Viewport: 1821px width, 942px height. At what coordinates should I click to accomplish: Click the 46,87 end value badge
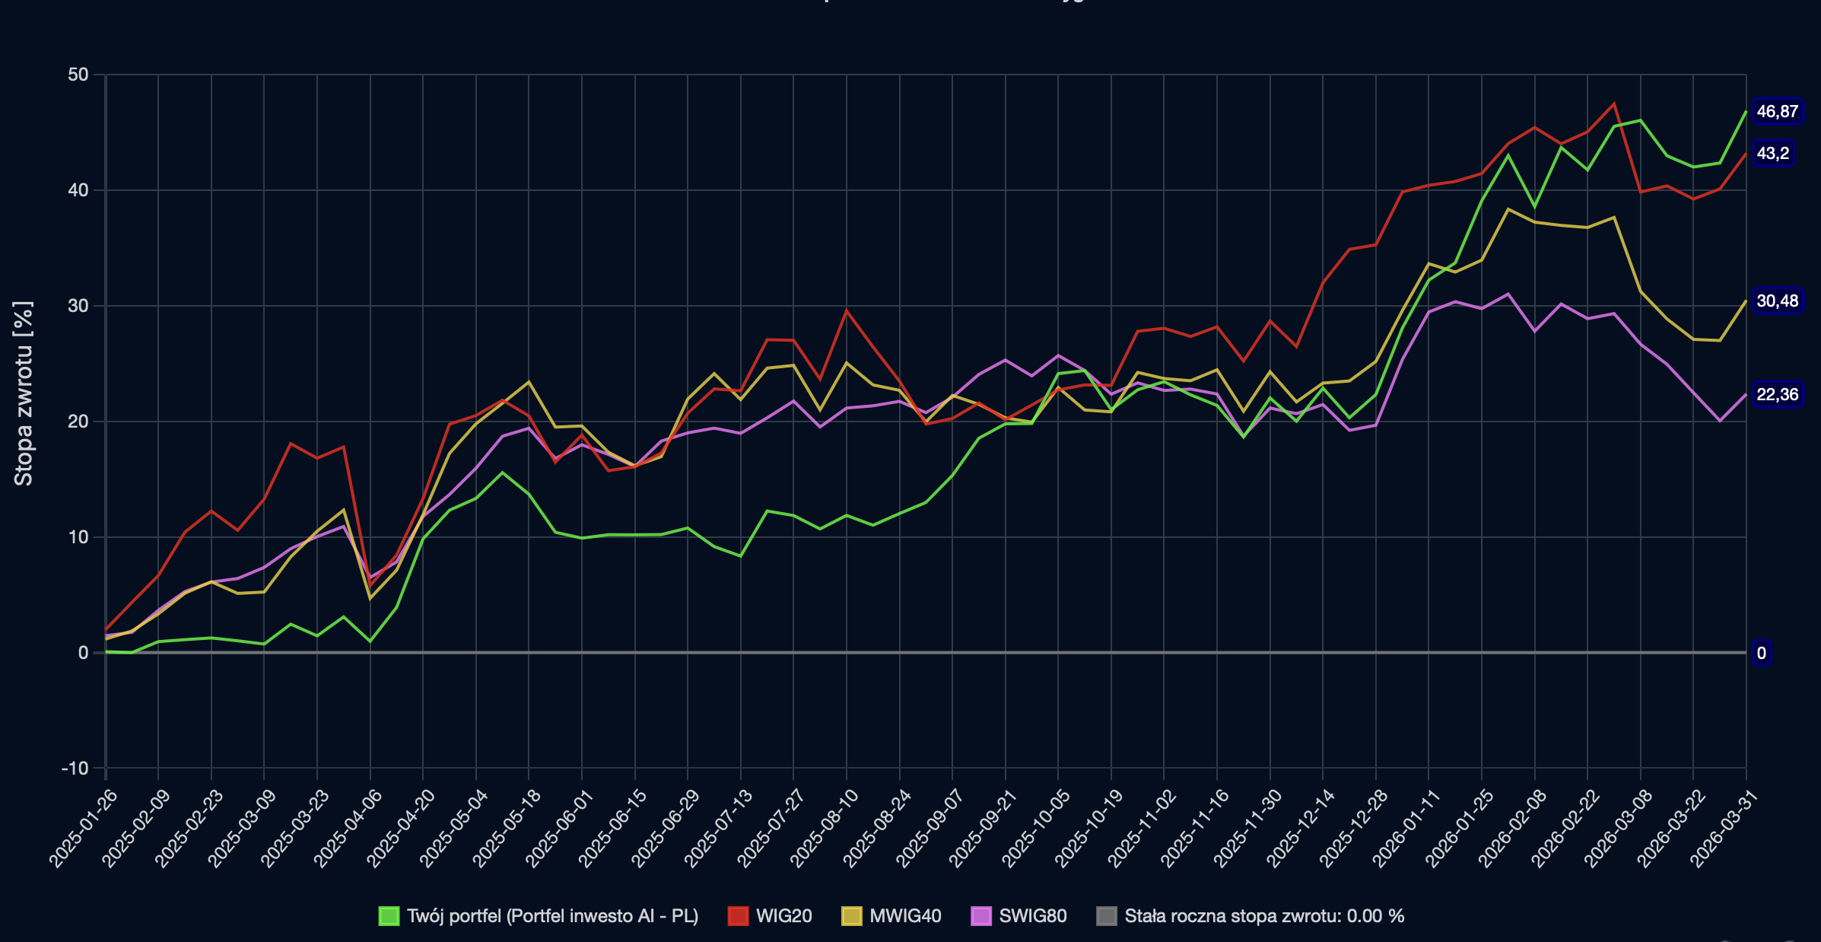click(x=1777, y=112)
